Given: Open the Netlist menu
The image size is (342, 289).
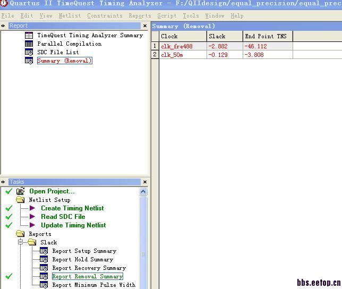Looking at the screenshot, I should [70, 16].
